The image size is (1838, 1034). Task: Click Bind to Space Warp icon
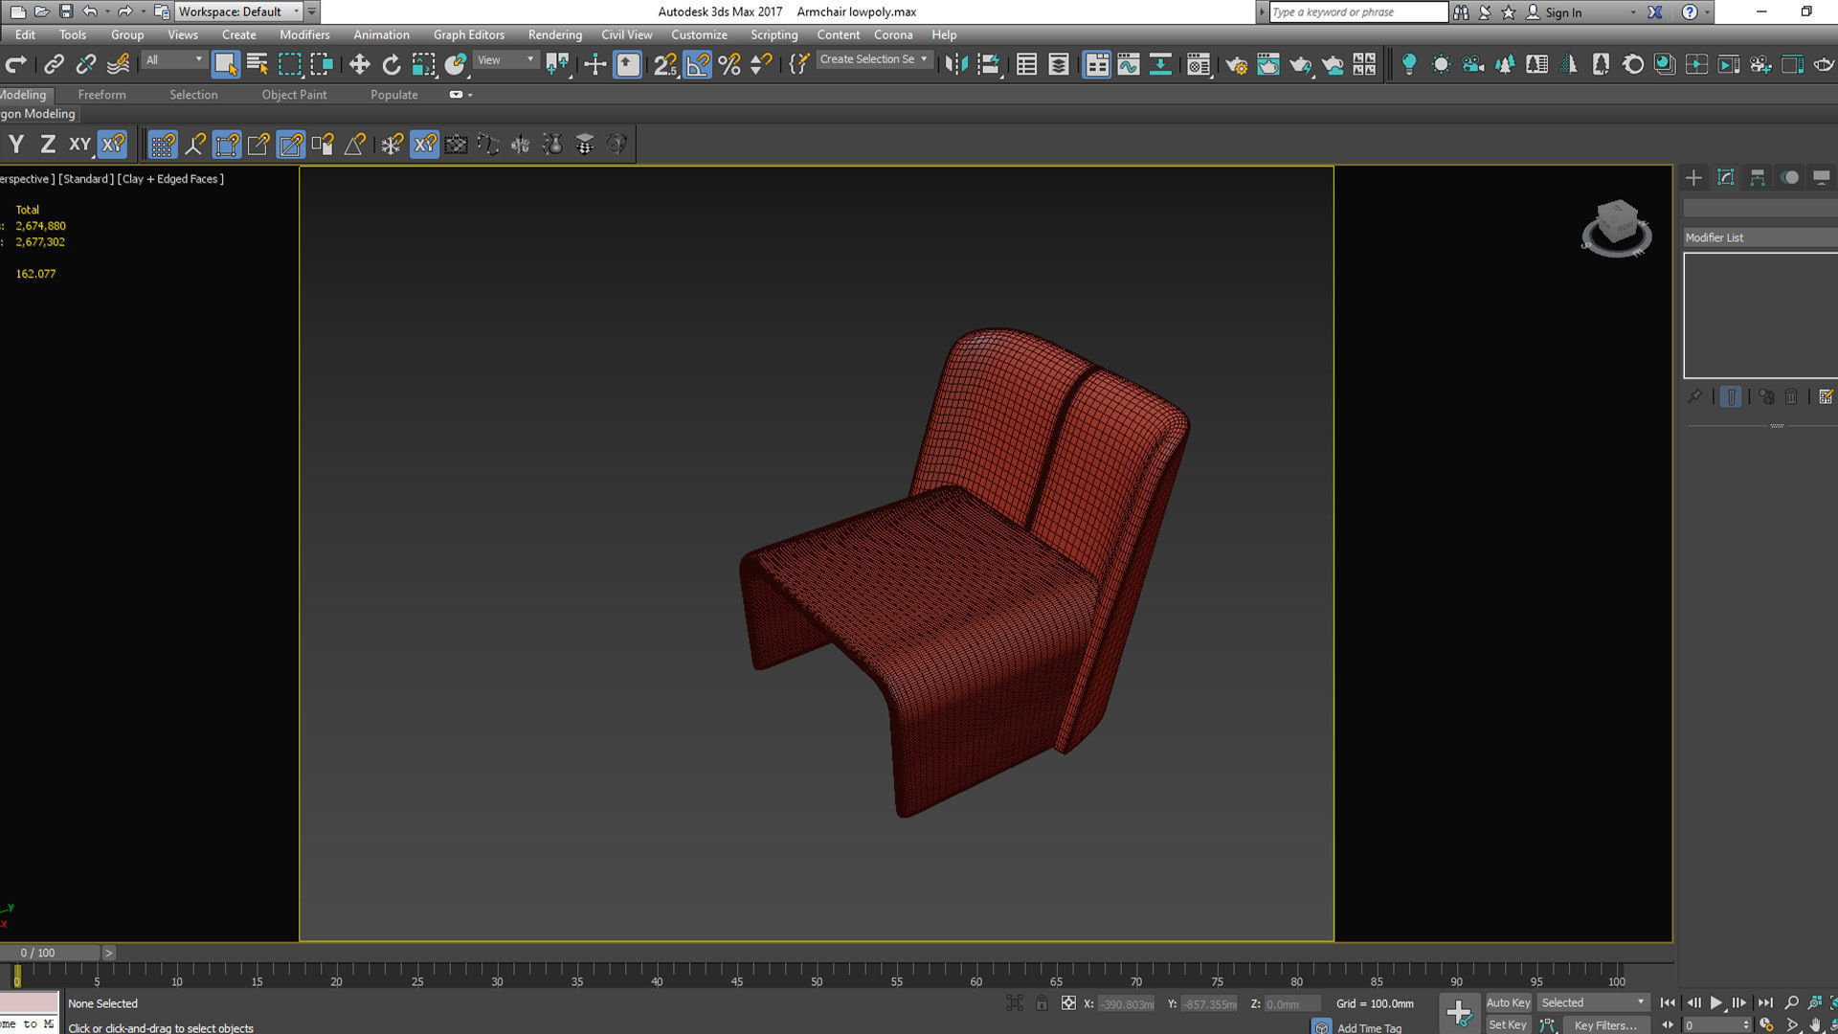click(x=119, y=64)
